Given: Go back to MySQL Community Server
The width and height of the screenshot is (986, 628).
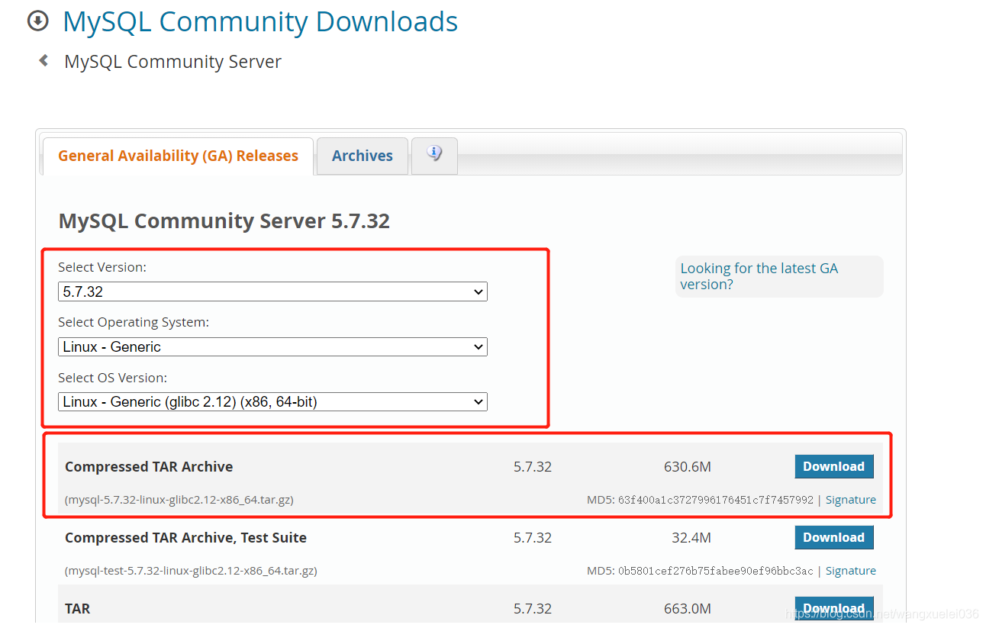Looking at the screenshot, I should (x=172, y=62).
